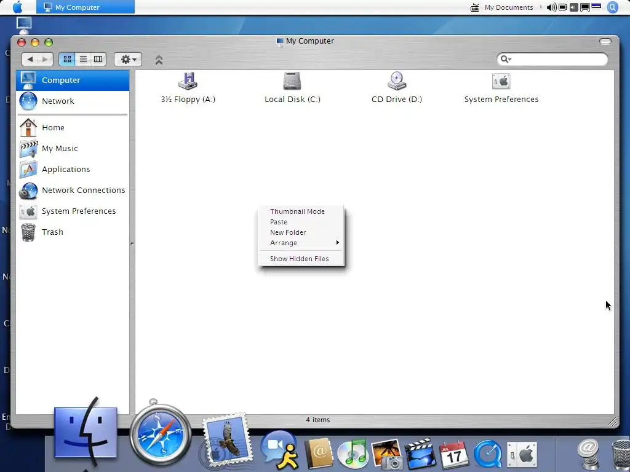The width and height of the screenshot is (630, 472).
Task: Switch to icon view
Action: [67, 60]
